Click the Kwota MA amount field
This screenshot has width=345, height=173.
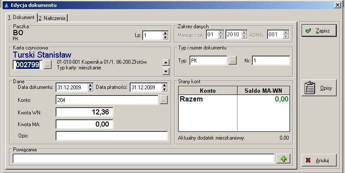85,124
